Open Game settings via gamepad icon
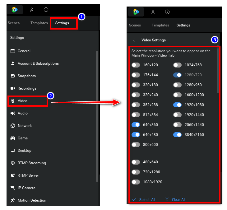The image size is (227, 210). pos(13,138)
